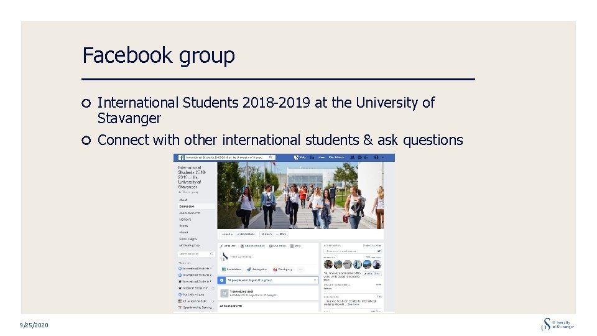
Task: Open the More tab in the composer
Action: [295, 246]
